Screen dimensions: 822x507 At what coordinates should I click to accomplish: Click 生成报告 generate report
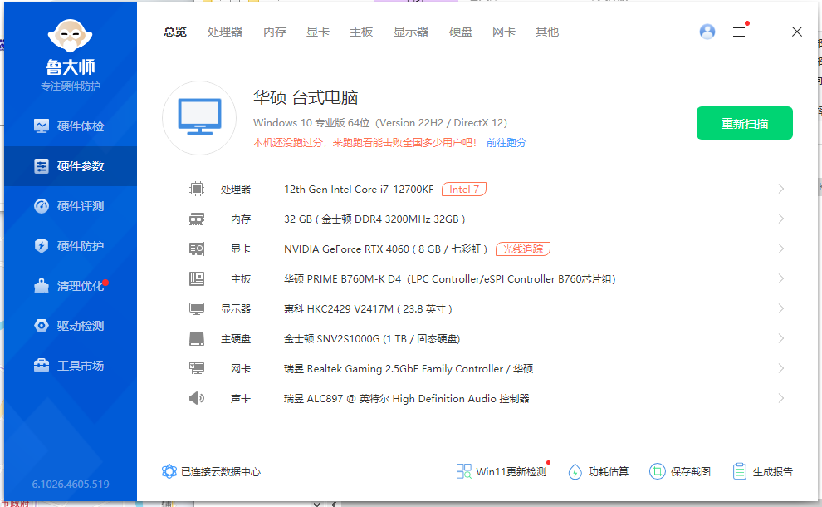click(x=762, y=471)
